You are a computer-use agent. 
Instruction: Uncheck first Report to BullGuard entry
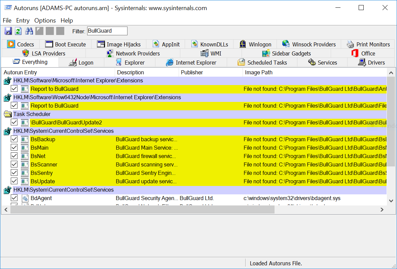pyautogui.click(x=14, y=88)
